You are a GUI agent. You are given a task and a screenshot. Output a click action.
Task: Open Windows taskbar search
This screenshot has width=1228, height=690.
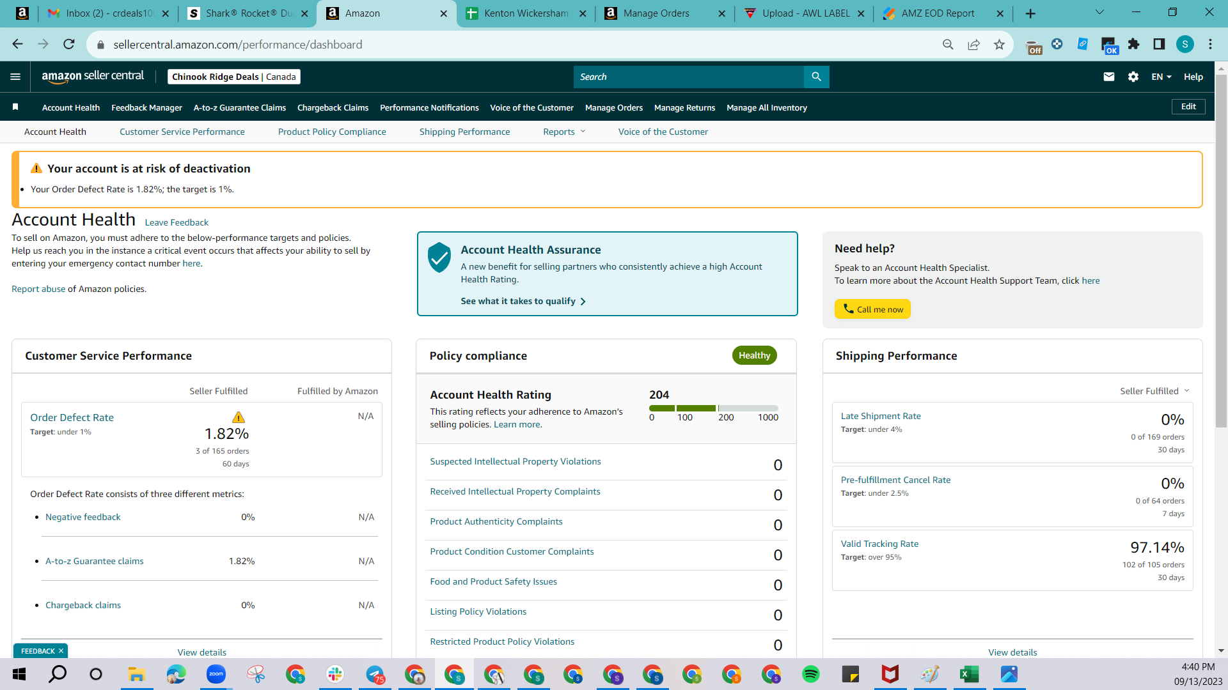click(x=58, y=674)
